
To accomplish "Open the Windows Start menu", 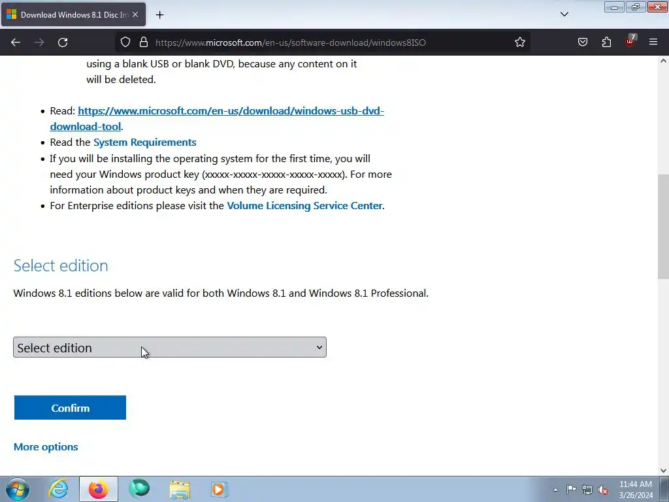I will 18,489.
